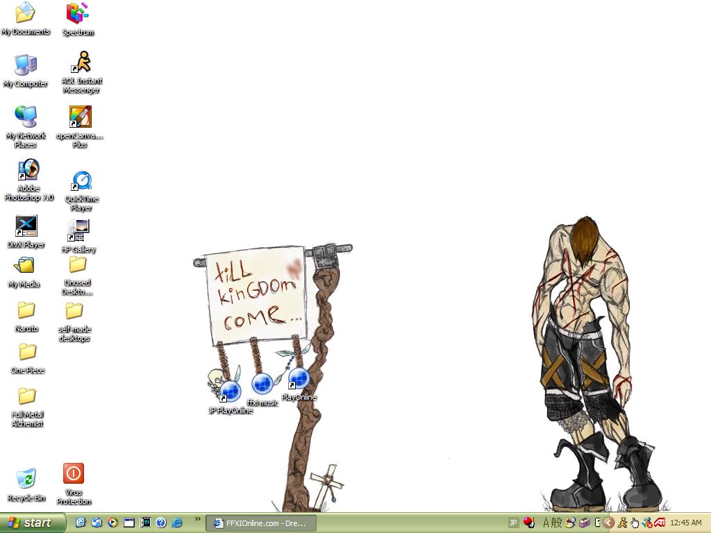The height and width of the screenshot is (533, 711).
Task: Click Outlook Express quick launch icon
Action: pyautogui.click(x=97, y=523)
